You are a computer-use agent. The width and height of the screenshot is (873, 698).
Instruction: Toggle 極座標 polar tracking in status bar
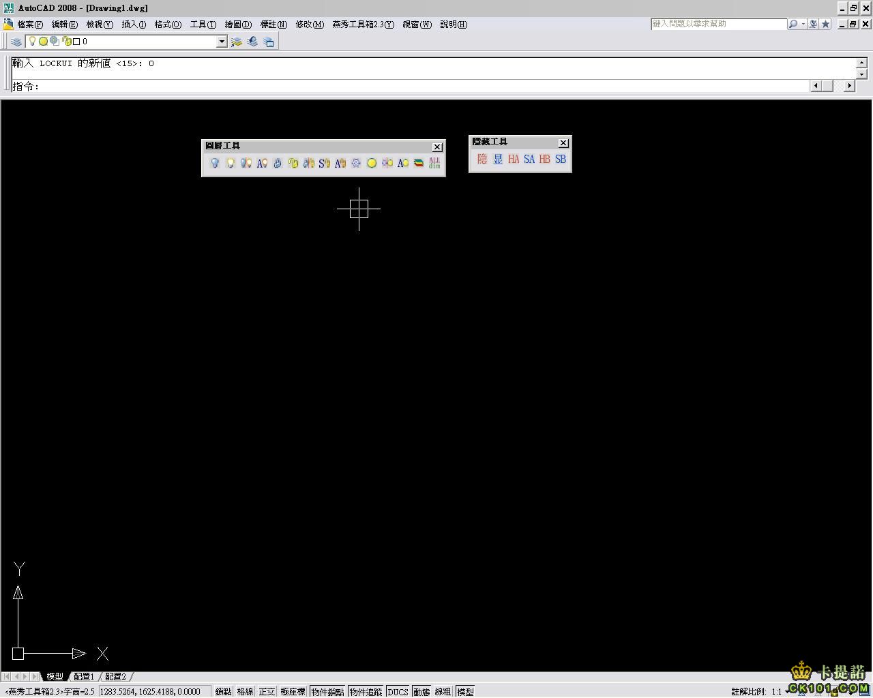tap(293, 691)
